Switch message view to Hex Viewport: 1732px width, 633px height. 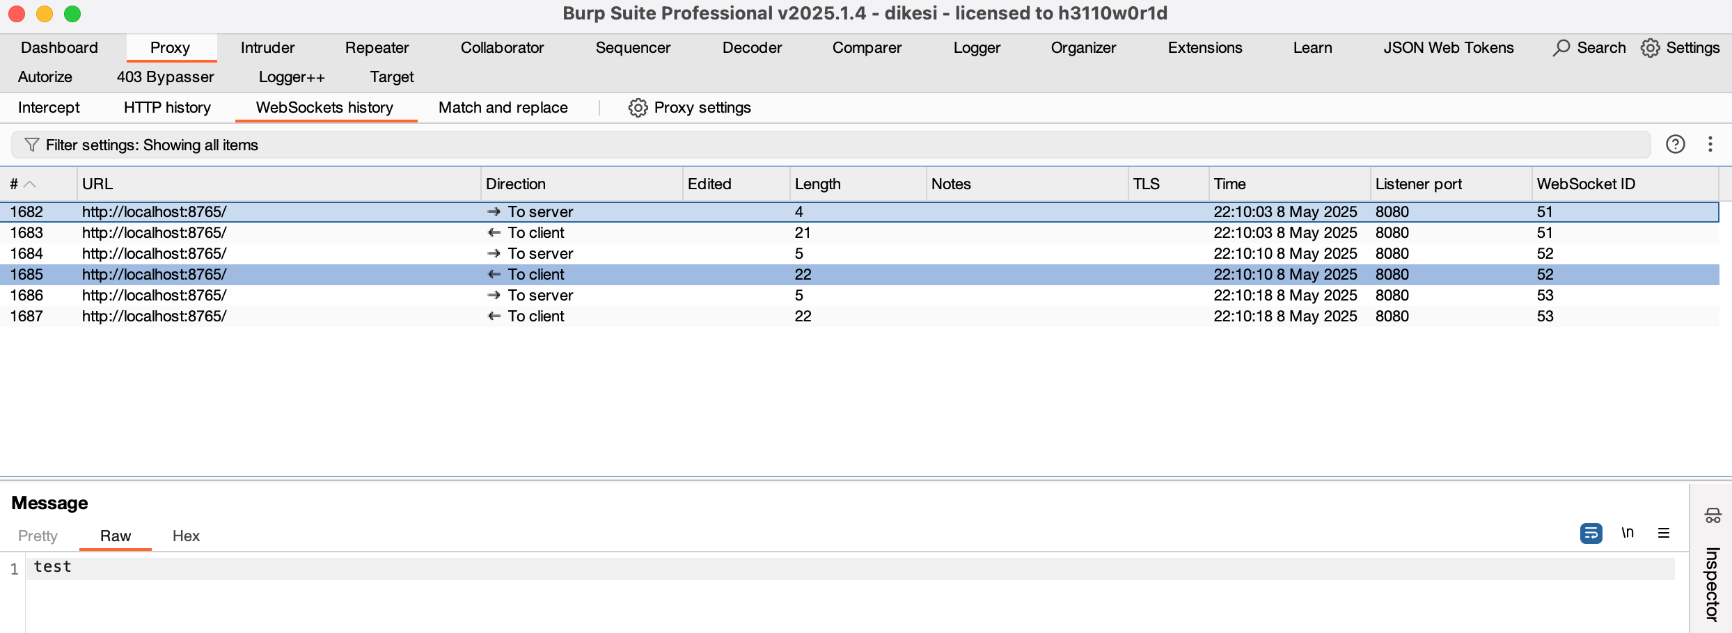pyautogui.click(x=186, y=536)
